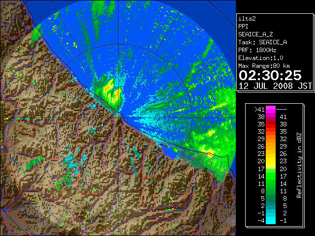The height and width of the screenshot is (236, 315).
Task: Select the 'Elevation:1.0' value
Action: click(x=261, y=58)
